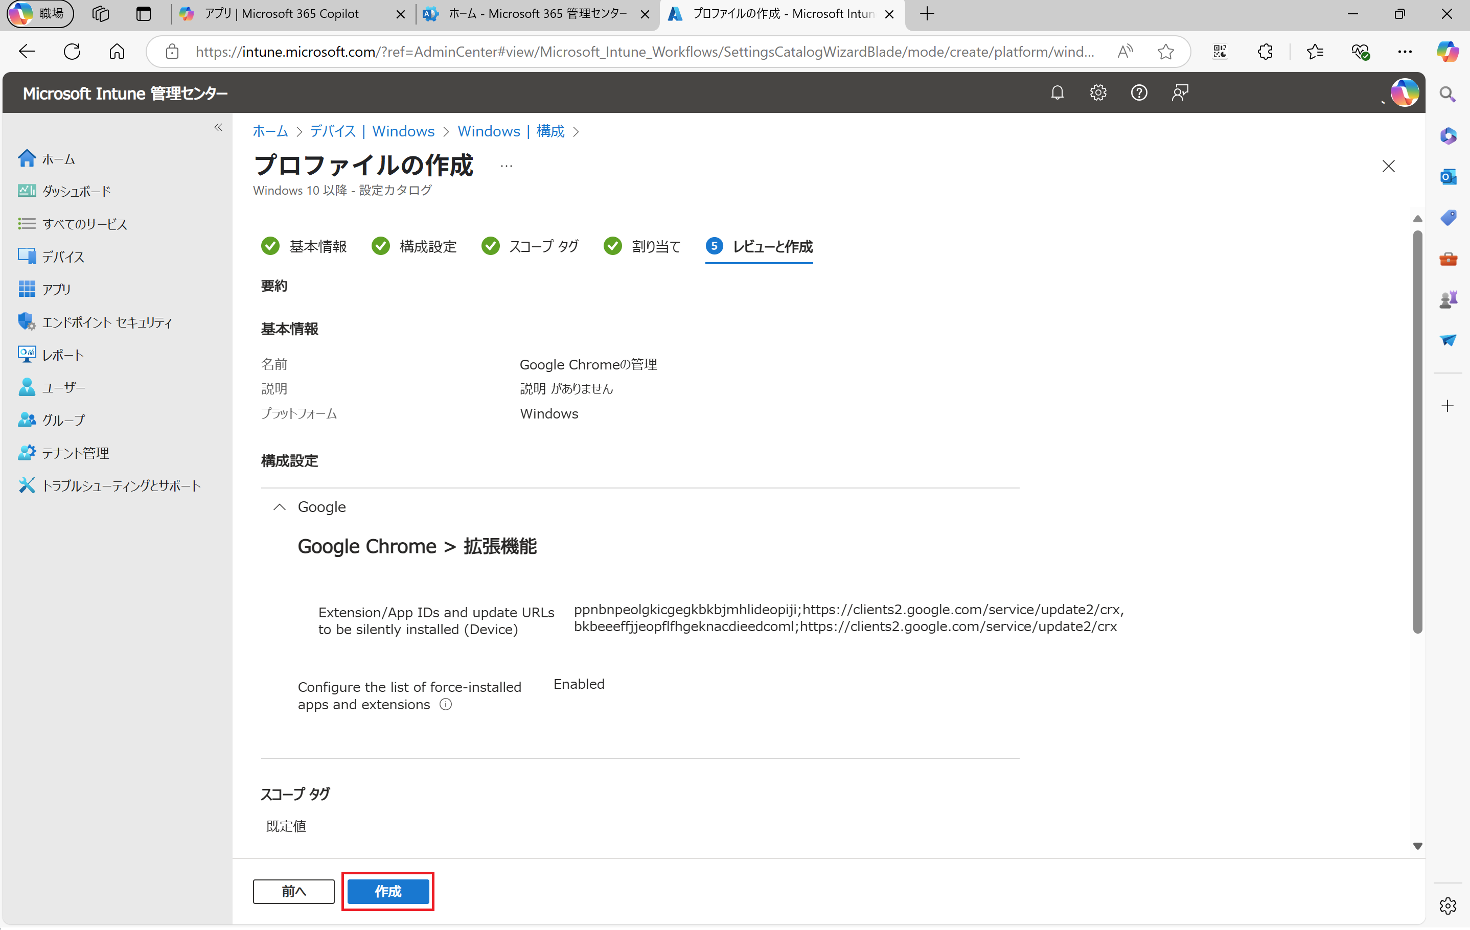Image resolution: width=1470 pixels, height=930 pixels.
Task: Click the Edge Copilot icon
Action: click(x=1447, y=52)
